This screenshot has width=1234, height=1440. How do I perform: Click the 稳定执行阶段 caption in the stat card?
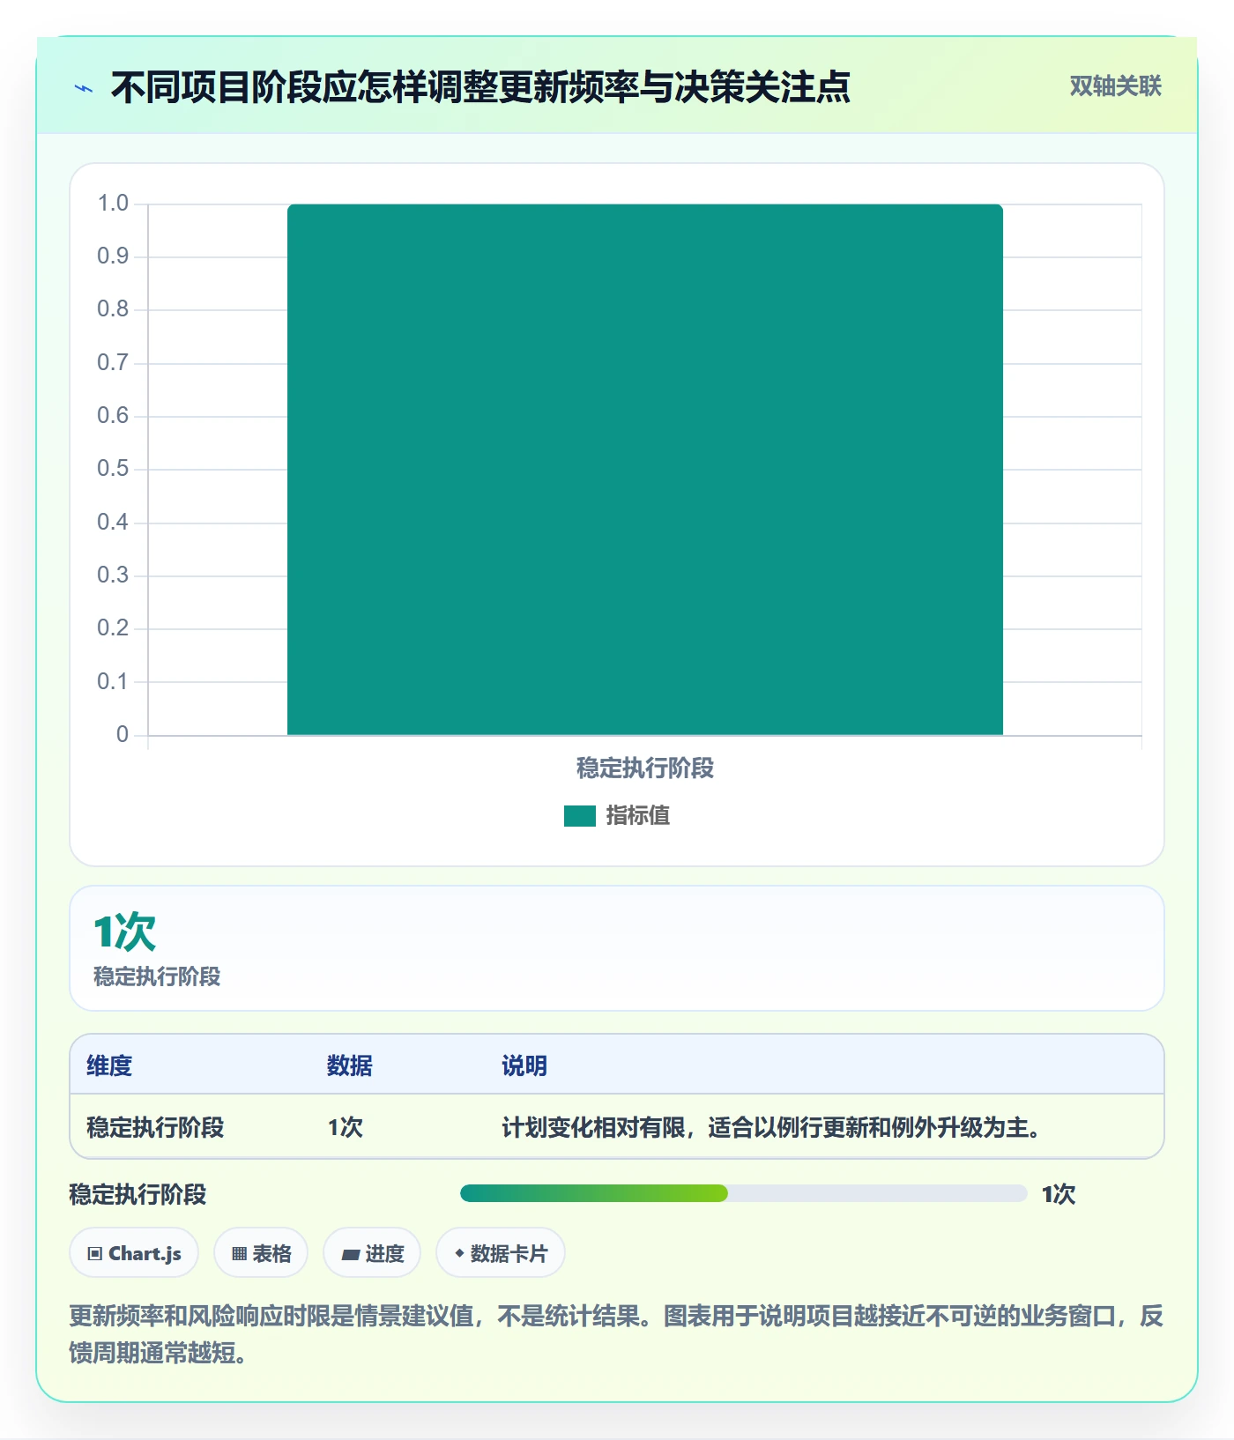(x=157, y=976)
